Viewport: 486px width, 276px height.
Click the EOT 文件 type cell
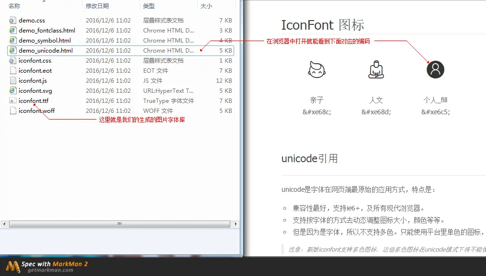[x=155, y=71]
